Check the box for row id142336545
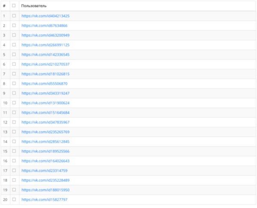257x208 pixels. click(14, 54)
